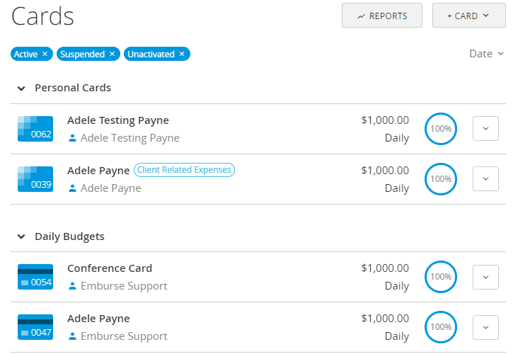Screen dimensions: 518x354
Task: Click user icon beside Conference Card's Emburse Support
Action: click(x=72, y=286)
